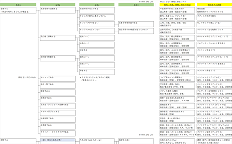Select the オンライン学習（デュアル化） box
This screenshot has width=232, height=144.
[214, 86]
